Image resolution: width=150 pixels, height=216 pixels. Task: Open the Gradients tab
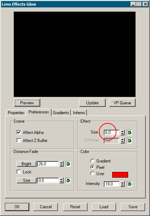point(61,113)
